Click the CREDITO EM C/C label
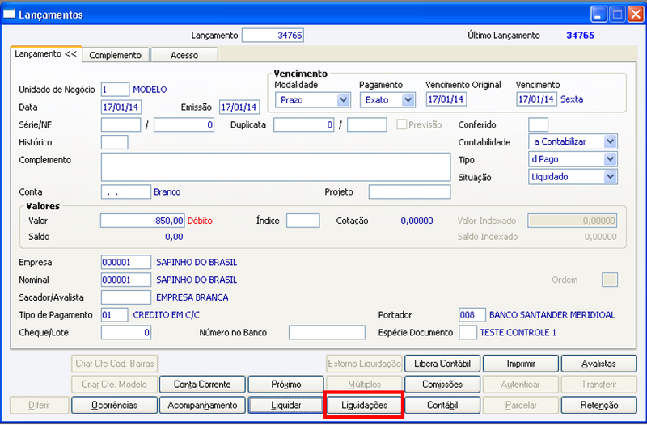This screenshot has width=647, height=425. pos(167,315)
